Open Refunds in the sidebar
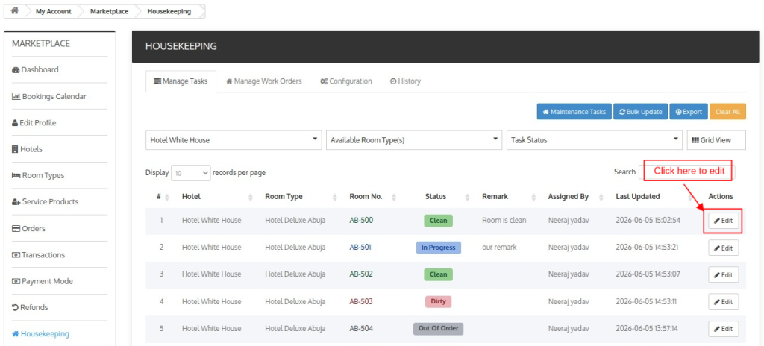The height and width of the screenshot is (346, 764). pyautogui.click(x=30, y=307)
